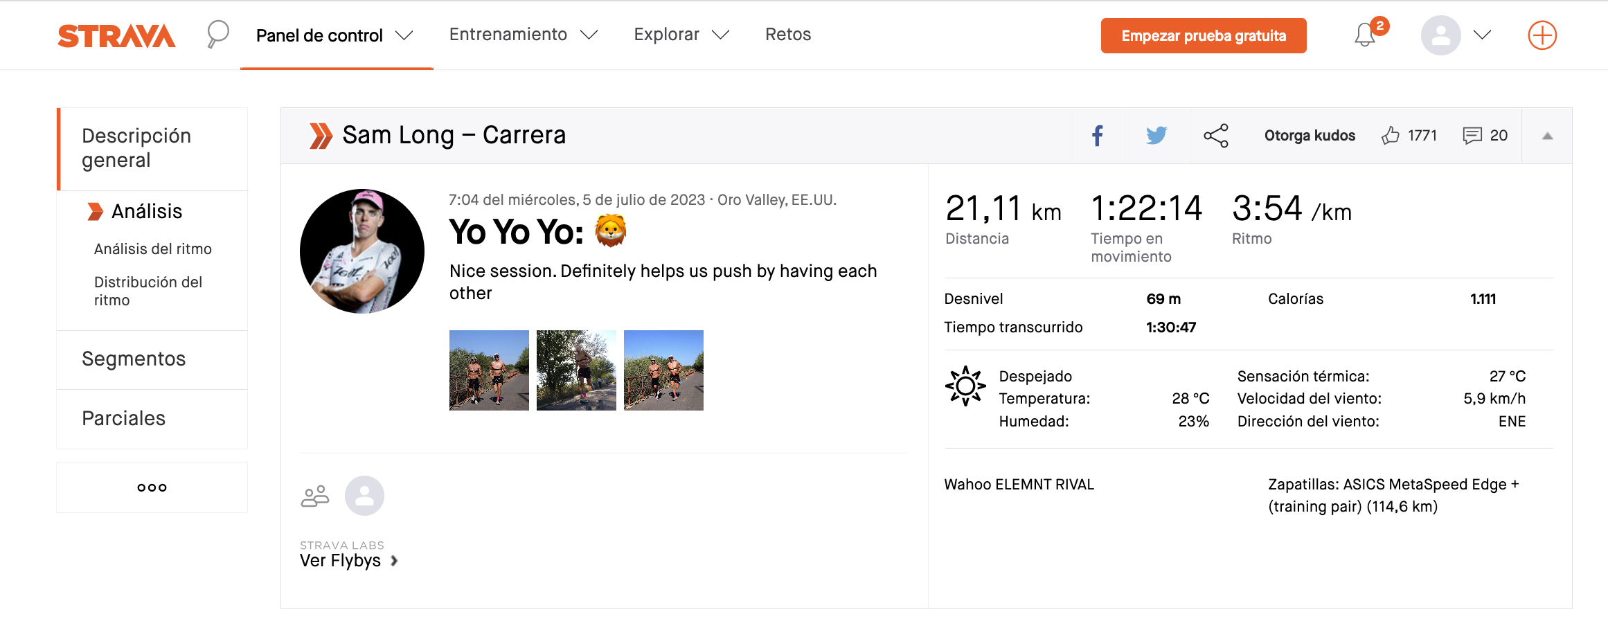Open the search magnifier icon
Screen dimensions: 1608x630
217,34
